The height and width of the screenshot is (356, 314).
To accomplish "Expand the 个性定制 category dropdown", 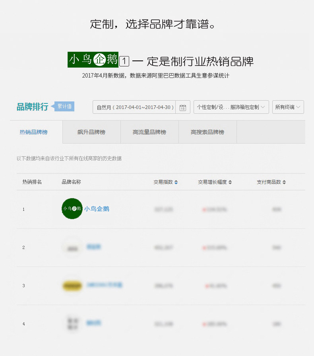I will click(x=231, y=107).
